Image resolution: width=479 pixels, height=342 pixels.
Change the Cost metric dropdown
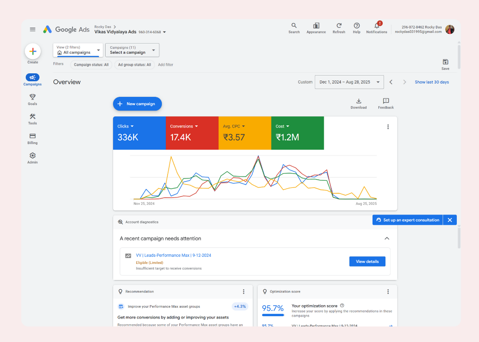coord(282,126)
